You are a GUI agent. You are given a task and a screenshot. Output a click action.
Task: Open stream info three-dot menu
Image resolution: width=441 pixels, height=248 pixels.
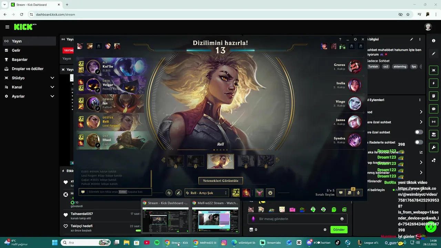420,40
